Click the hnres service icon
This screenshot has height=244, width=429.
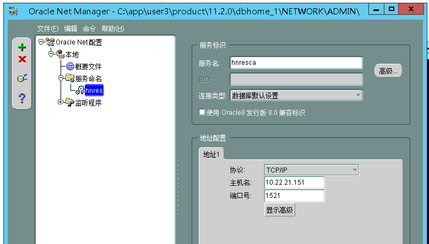[80, 90]
